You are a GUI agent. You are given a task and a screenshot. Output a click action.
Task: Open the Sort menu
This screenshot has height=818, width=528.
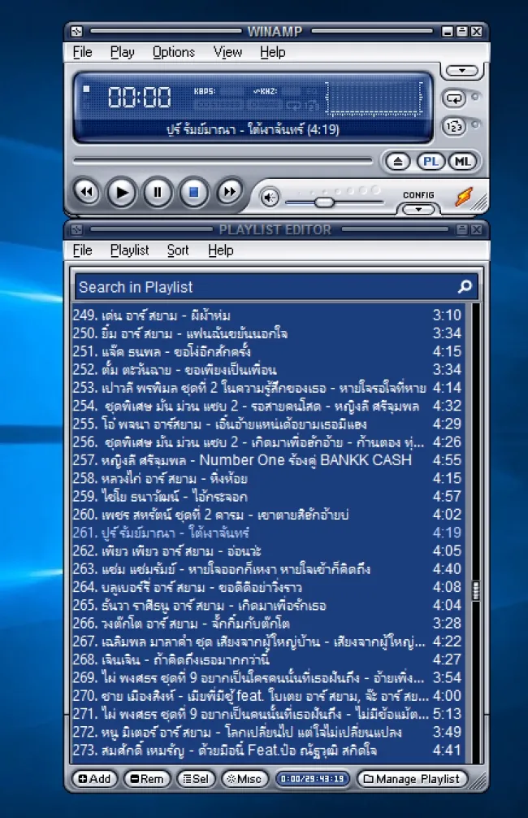(178, 250)
